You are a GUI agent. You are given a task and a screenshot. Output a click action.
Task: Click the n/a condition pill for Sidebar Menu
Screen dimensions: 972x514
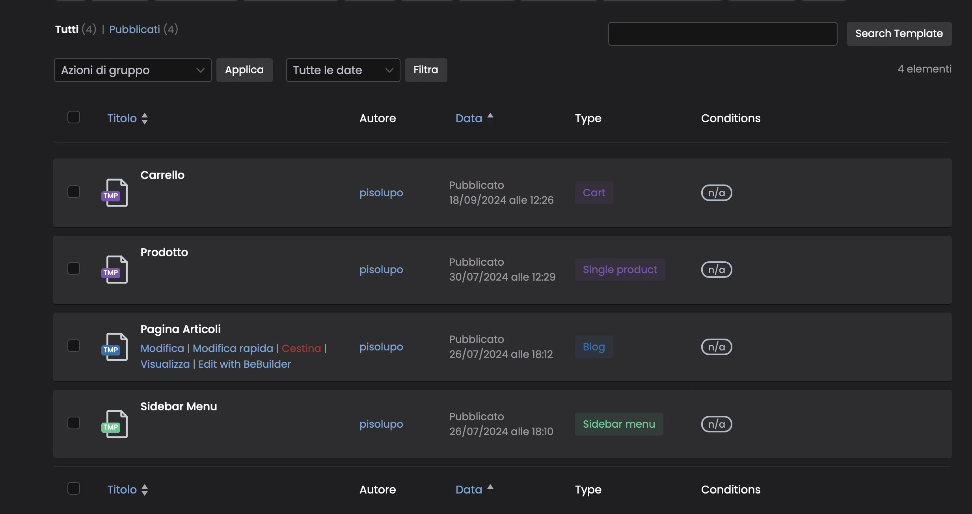tap(717, 424)
